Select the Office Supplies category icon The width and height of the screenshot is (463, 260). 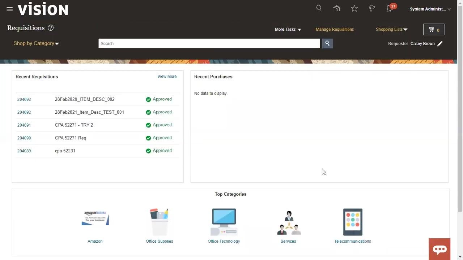pos(160,222)
